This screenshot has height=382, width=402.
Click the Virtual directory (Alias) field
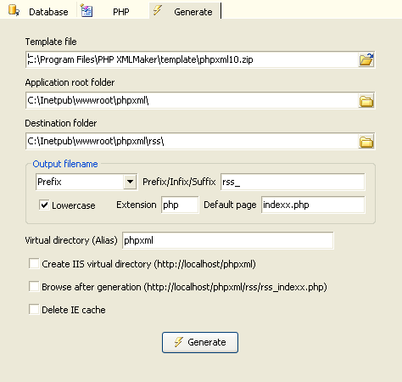pyautogui.click(x=228, y=240)
